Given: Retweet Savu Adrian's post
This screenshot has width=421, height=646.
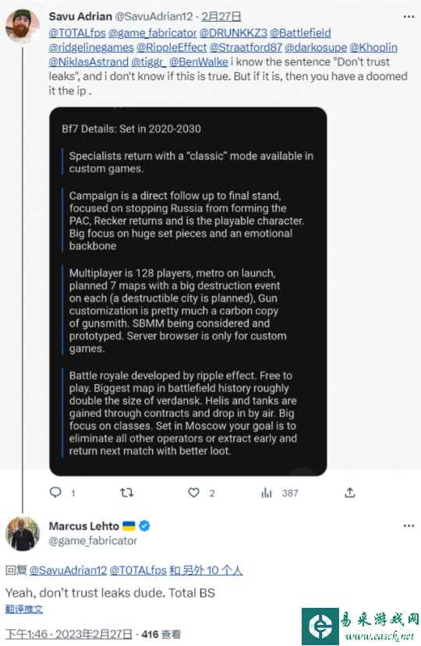Looking at the screenshot, I should (126, 492).
